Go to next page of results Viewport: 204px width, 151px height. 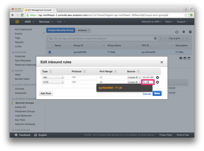183,39
